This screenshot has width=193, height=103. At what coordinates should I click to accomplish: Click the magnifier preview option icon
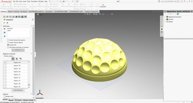17,59
